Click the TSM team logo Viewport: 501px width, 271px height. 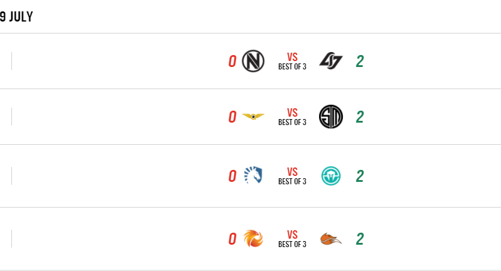330,117
